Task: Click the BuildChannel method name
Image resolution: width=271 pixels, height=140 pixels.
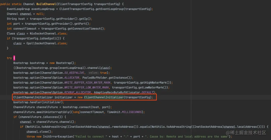Action: pyautogui.click(x=46, y=4)
